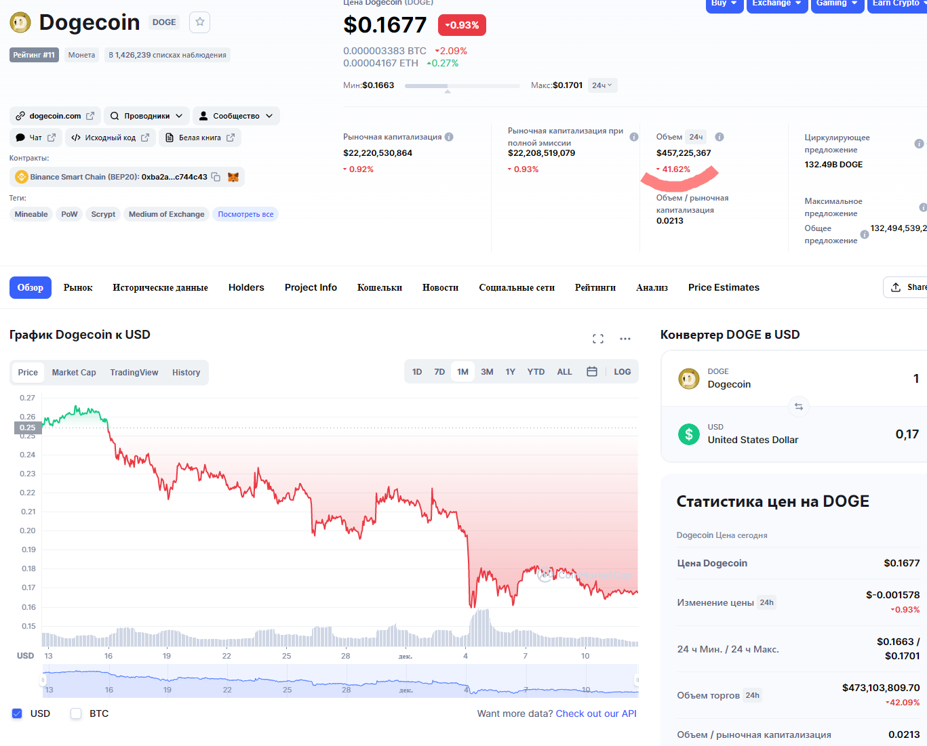Open the chart calendar date picker
The image size is (927, 746).
(x=592, y=372)
